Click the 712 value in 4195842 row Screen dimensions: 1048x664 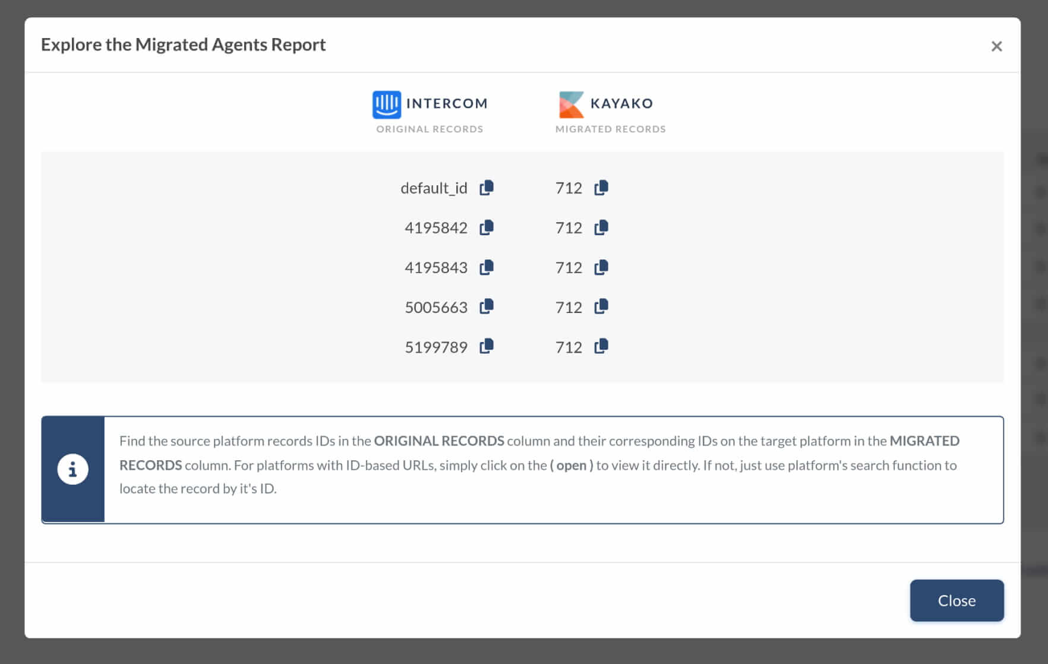point(569,228)
